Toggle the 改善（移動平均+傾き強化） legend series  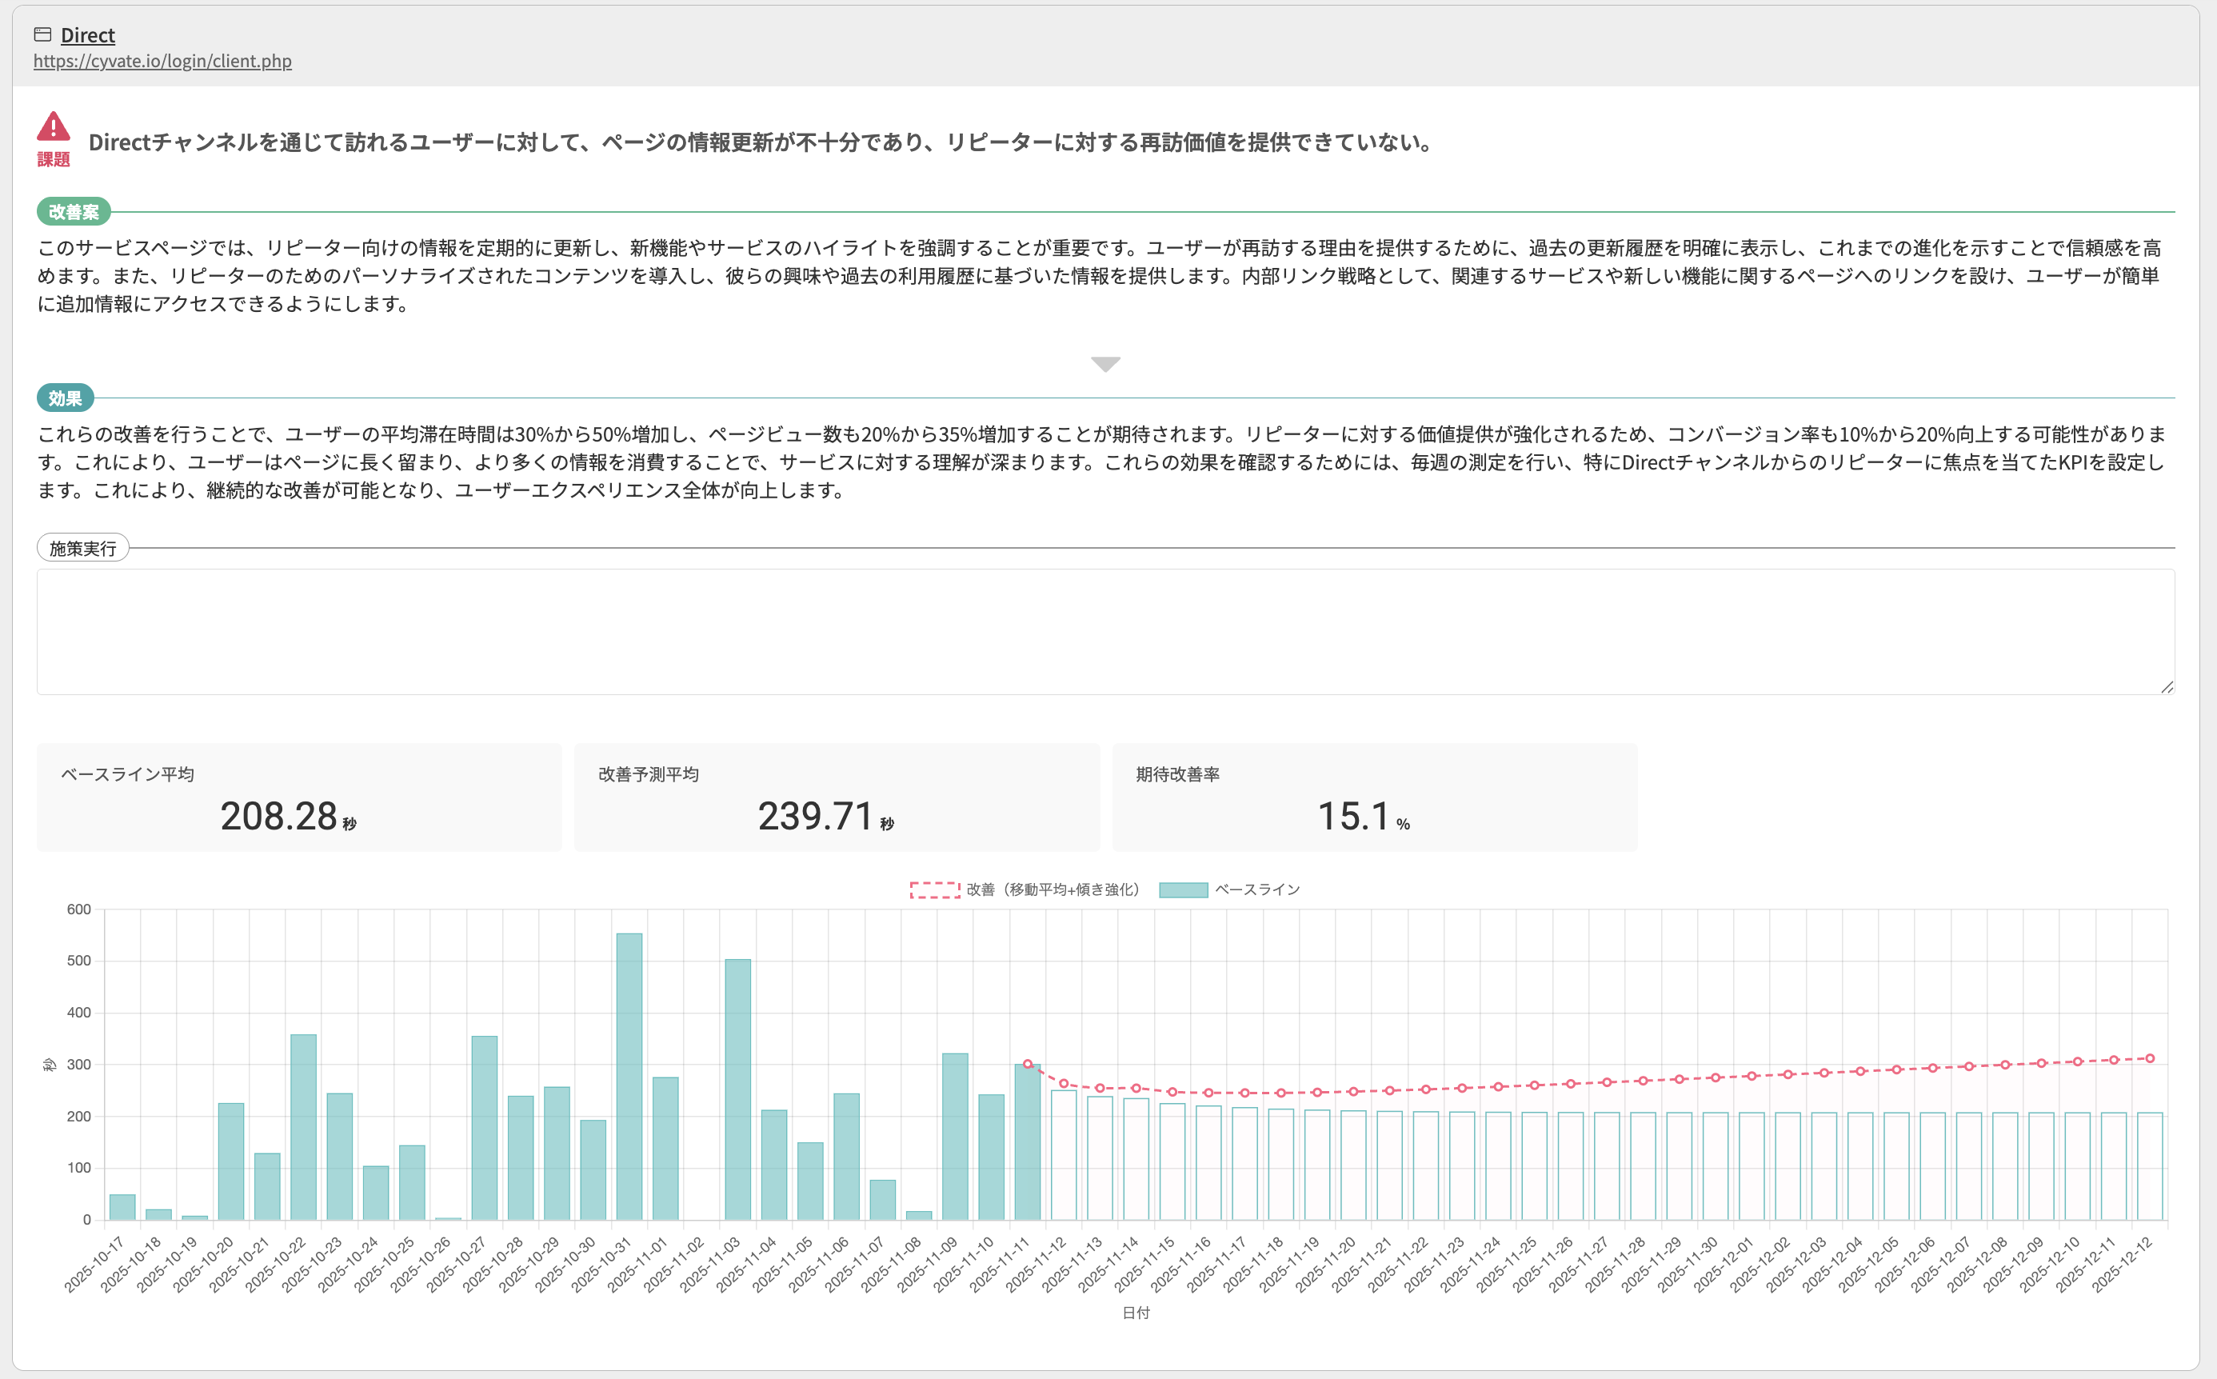(x=1053, y=889)
